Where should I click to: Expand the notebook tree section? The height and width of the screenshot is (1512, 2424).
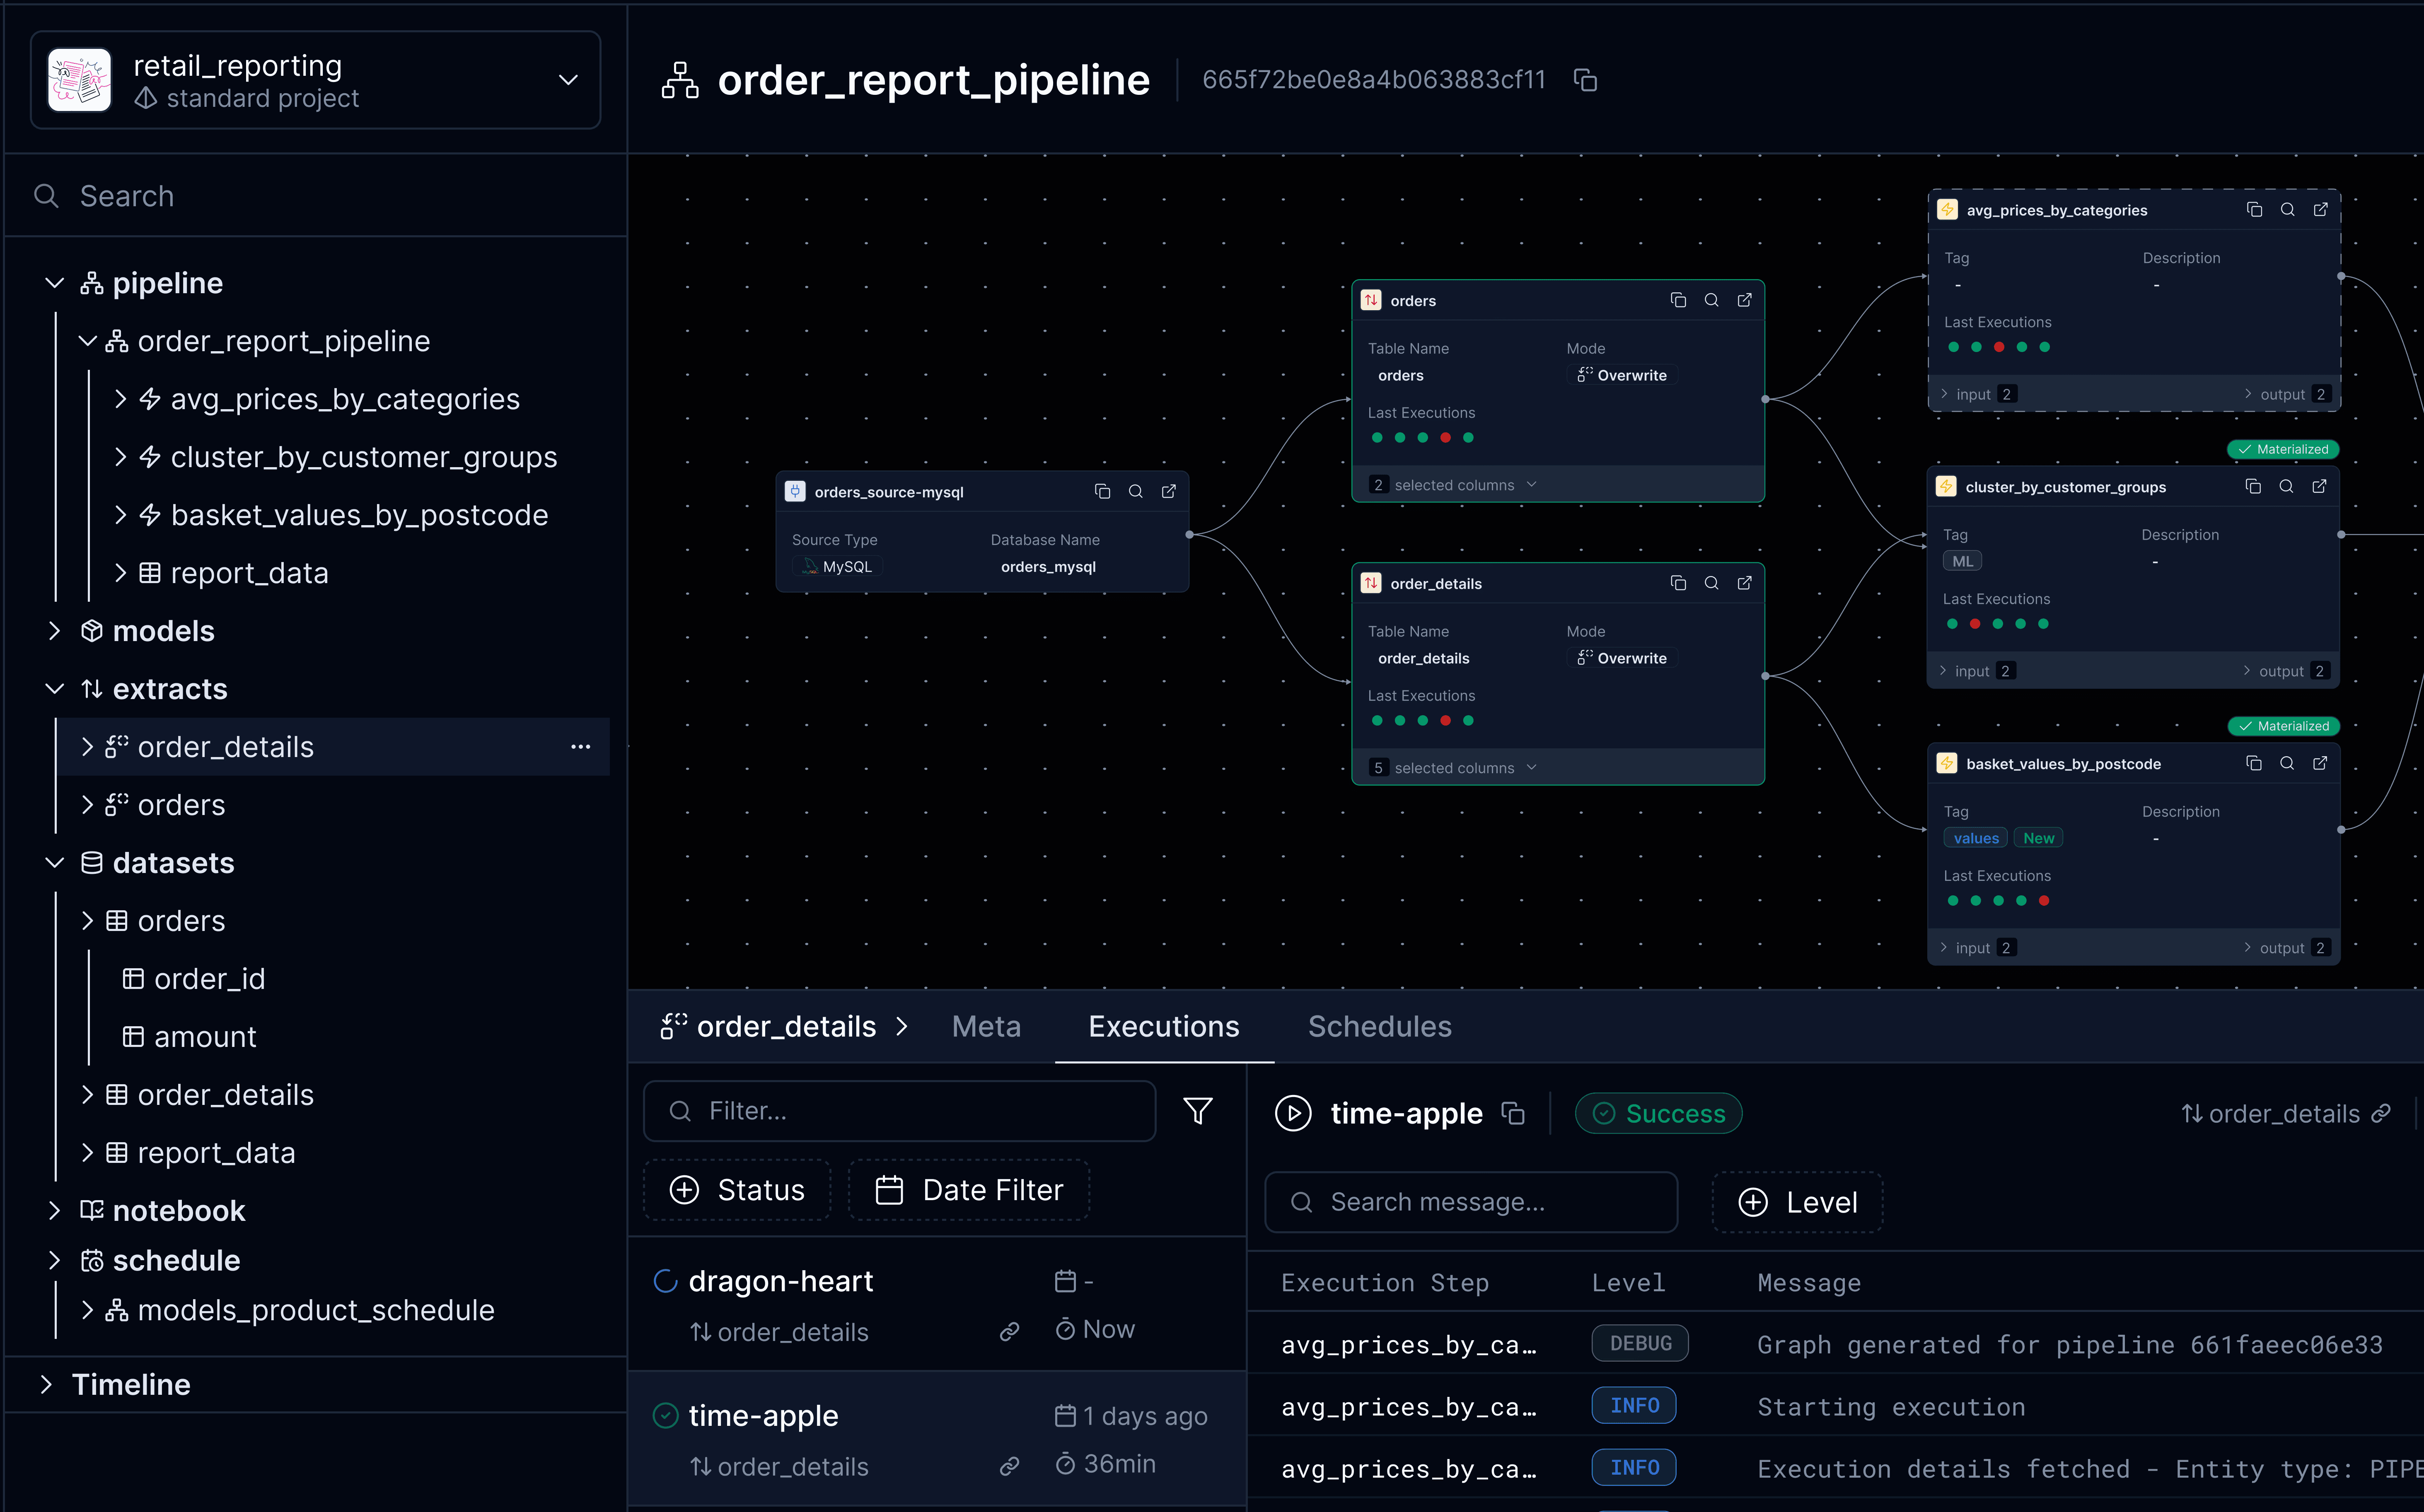(x=55, y=1211)
